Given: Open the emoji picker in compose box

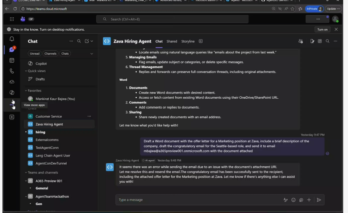Looking at the screenshot, I should tap(293, 200).
